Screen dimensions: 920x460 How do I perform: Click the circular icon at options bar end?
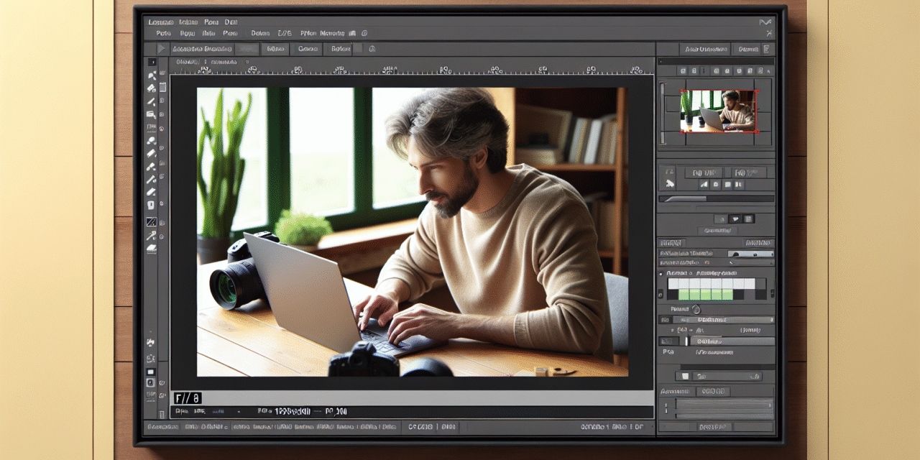(372, 49)
